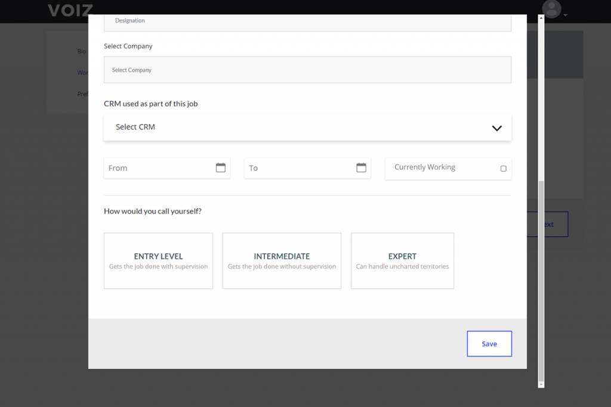The width and height of the screenshot is (611, 407).
Task: Open the From date calendar icon
Action: 221,167
